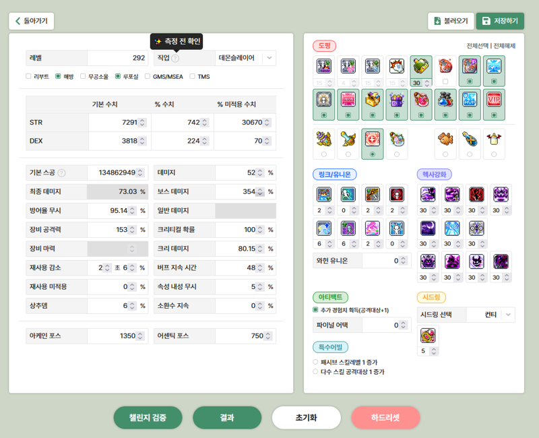Focus the 보스 데미지 input field
Viewport: 539px width, 438px height.
245,191
